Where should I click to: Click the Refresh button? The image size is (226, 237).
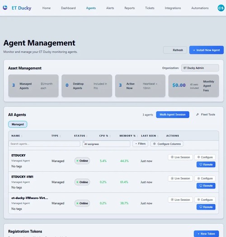pos(175,50)
